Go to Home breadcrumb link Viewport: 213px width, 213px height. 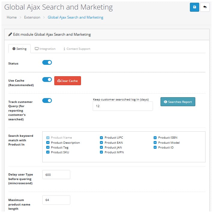(x=12, y=17)
